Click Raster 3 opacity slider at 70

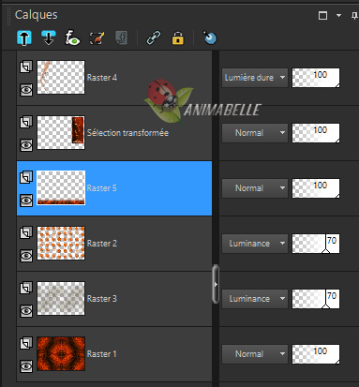316,299
